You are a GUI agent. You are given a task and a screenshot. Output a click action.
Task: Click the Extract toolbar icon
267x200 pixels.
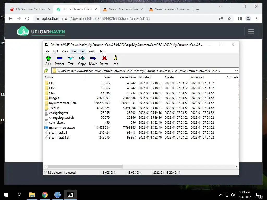(59, 58)
